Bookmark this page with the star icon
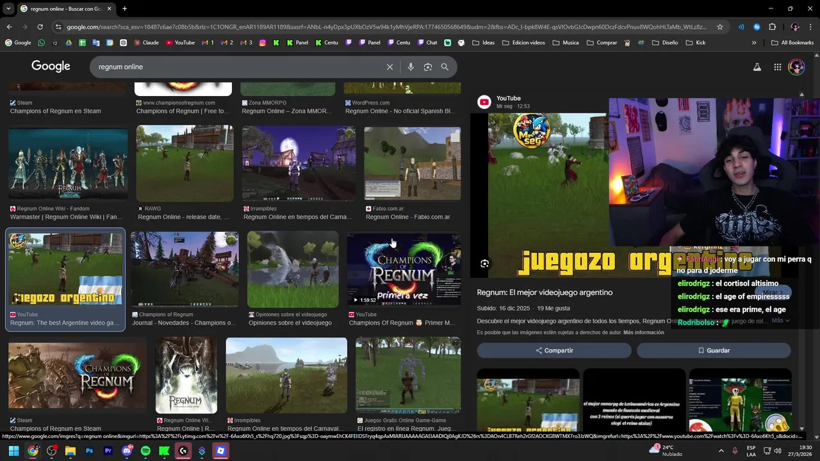Screen dimensions: 820x461 (x=720, y=27)
